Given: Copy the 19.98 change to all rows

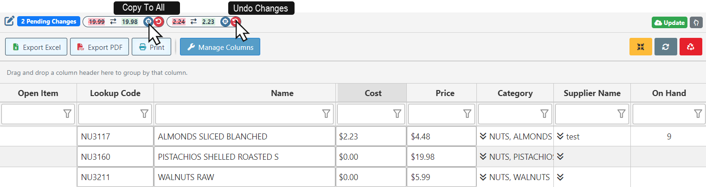Looking at the screenshot, I should pos(148,22).
